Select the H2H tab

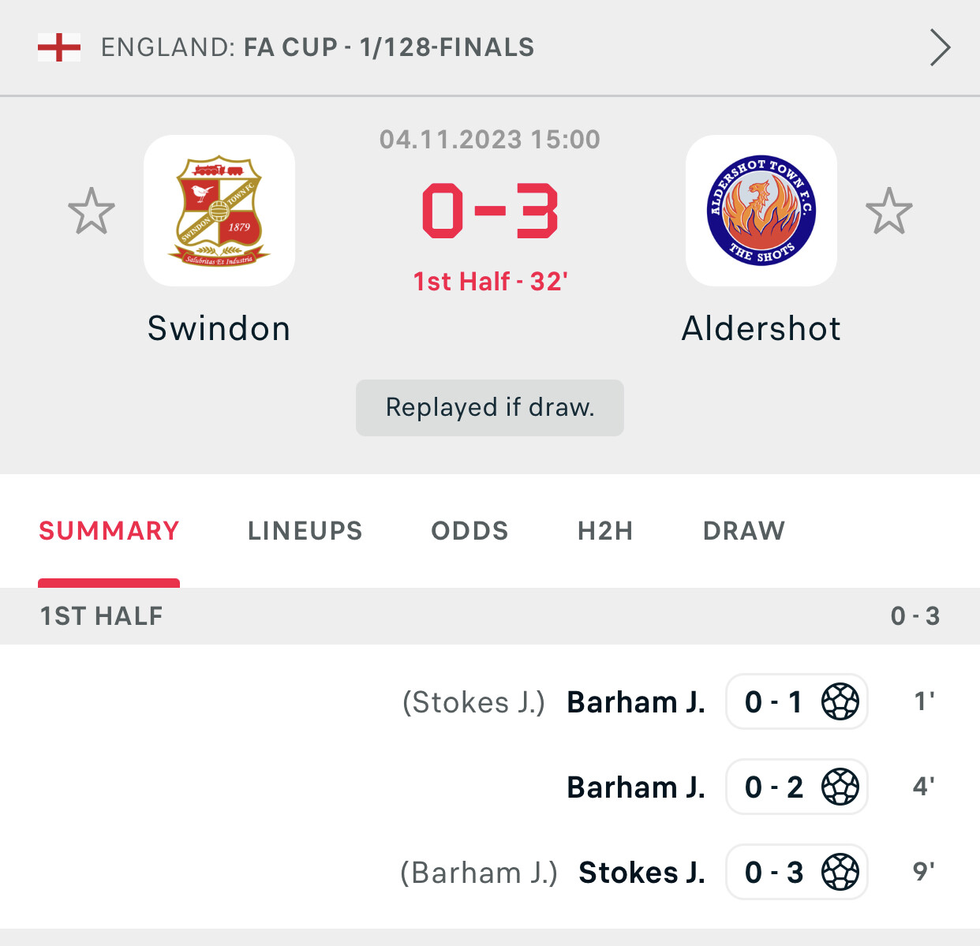[606, 531]
